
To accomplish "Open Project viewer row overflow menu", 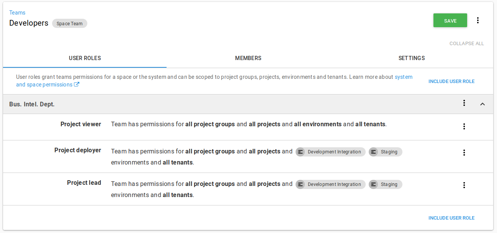I will pos(464,126).
